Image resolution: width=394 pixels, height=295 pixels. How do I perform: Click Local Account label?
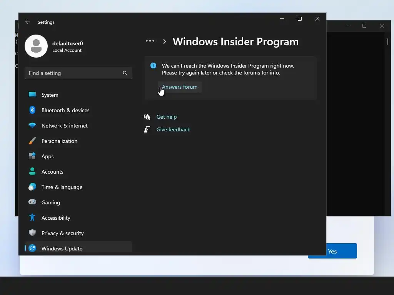click(67, 50)
